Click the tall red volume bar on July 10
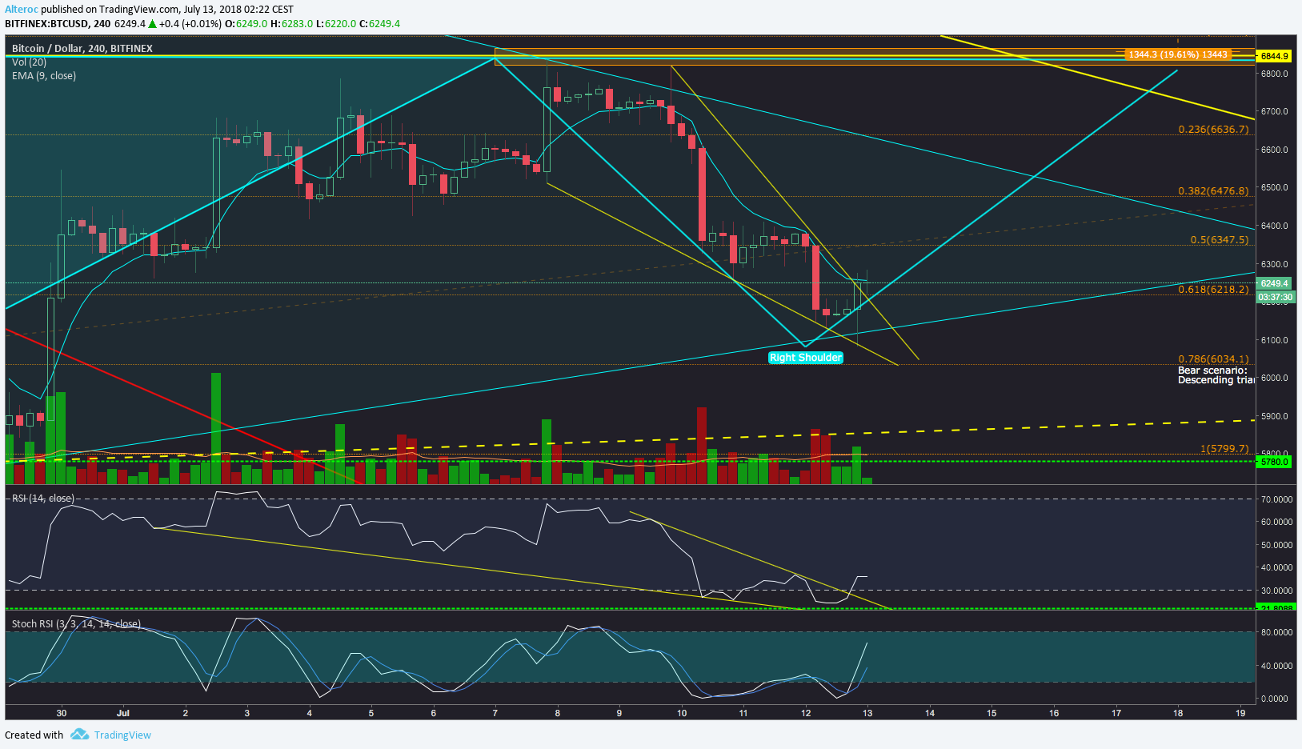Viewport: 1302px width, 749px height. coord(702,446)
